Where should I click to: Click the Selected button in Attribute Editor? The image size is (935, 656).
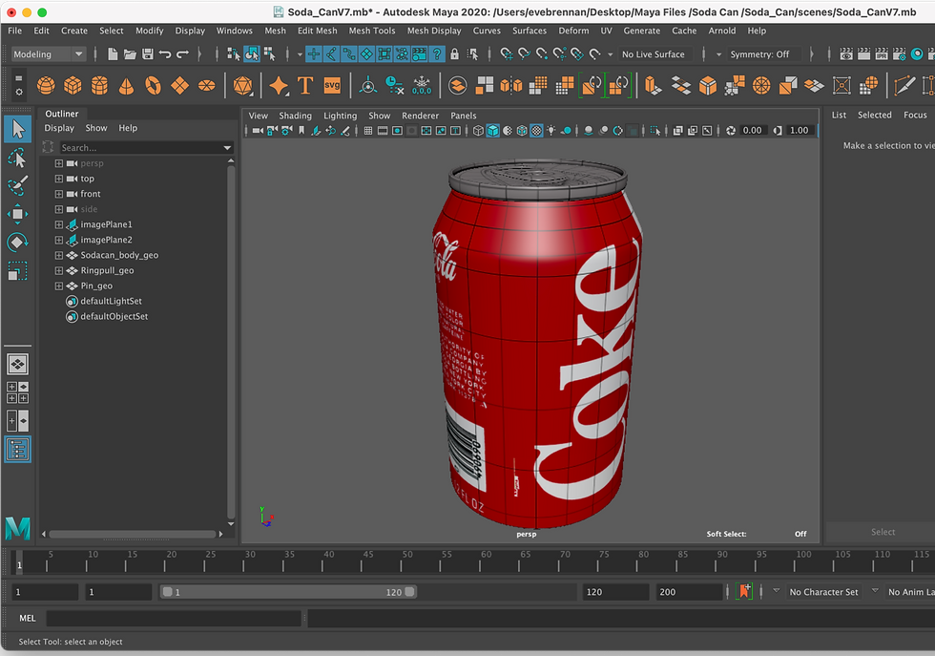pyautogui.click(x=874, y=115)
